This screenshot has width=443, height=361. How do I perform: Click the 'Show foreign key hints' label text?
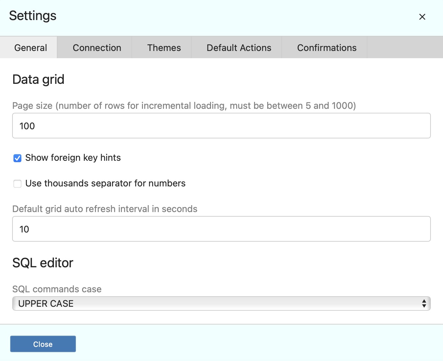click(73, 158)
